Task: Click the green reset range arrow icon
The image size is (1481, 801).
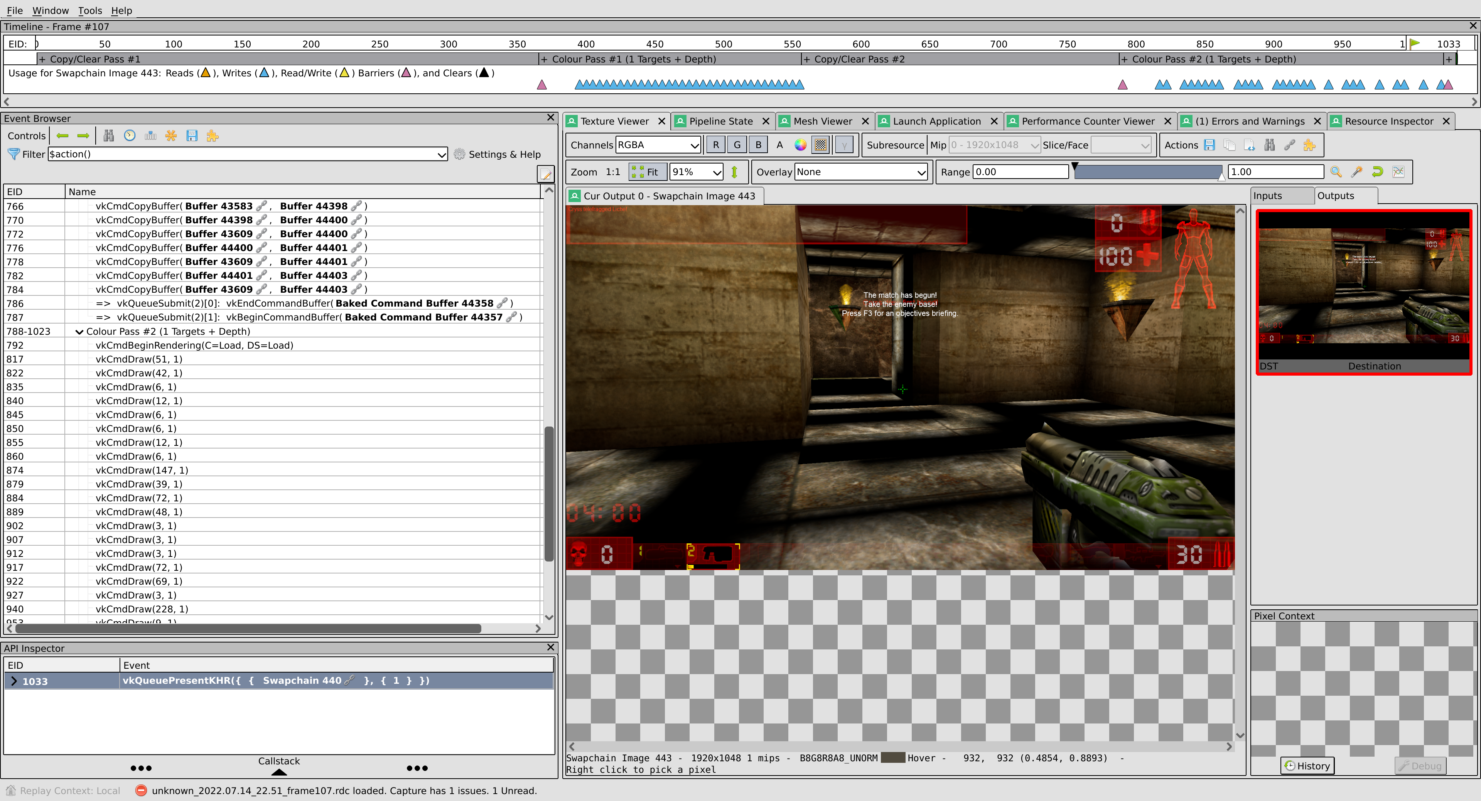Action: [x=1378, y=171]
